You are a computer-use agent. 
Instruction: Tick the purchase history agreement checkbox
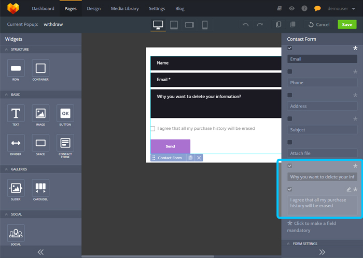tap(153, 129)
